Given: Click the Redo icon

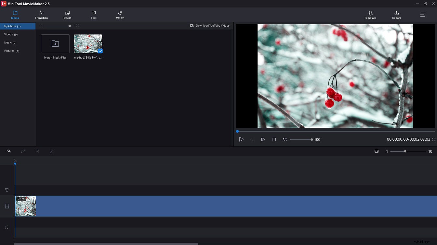Looking at the screenshot, I should 23,151.
